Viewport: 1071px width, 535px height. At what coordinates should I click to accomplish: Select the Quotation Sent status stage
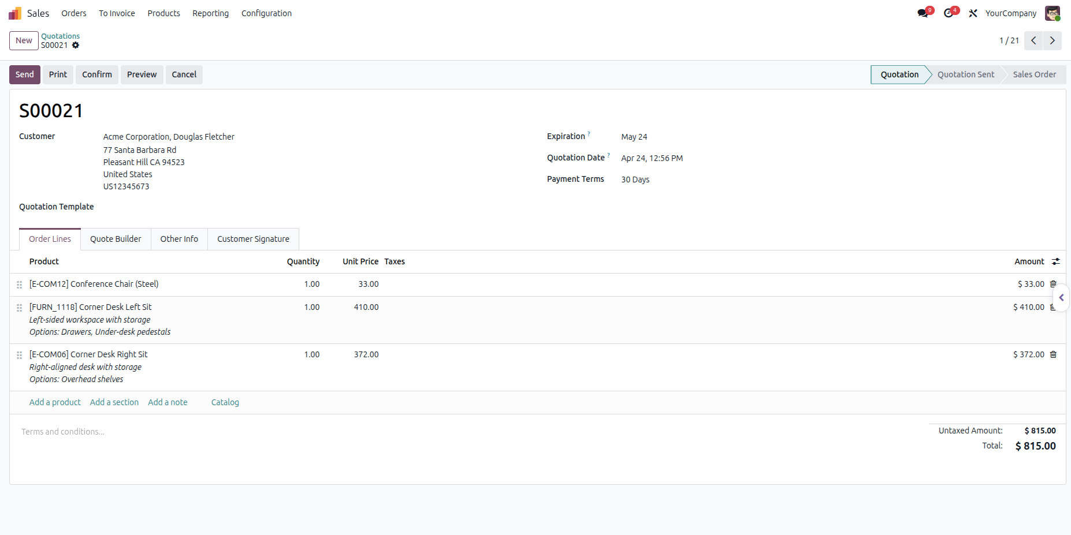(966, 74)
